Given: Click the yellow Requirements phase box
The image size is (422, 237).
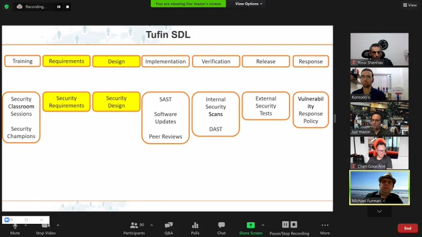Looking at the screenshot, I should [x=66, y=61].
